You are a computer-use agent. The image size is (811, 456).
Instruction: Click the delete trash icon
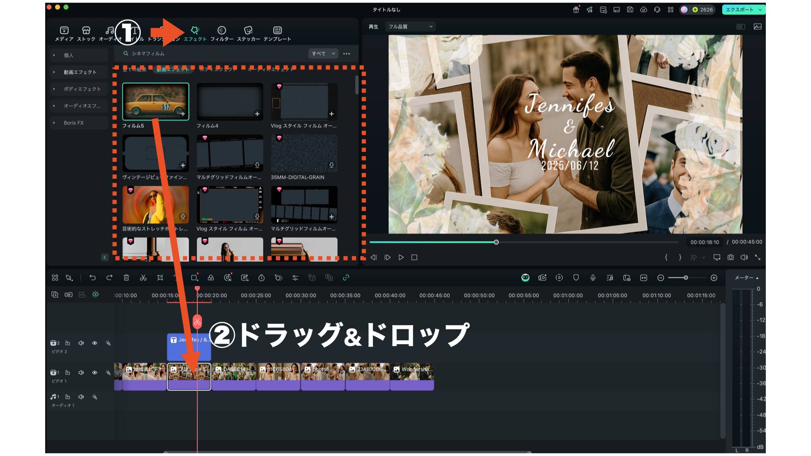126,277
